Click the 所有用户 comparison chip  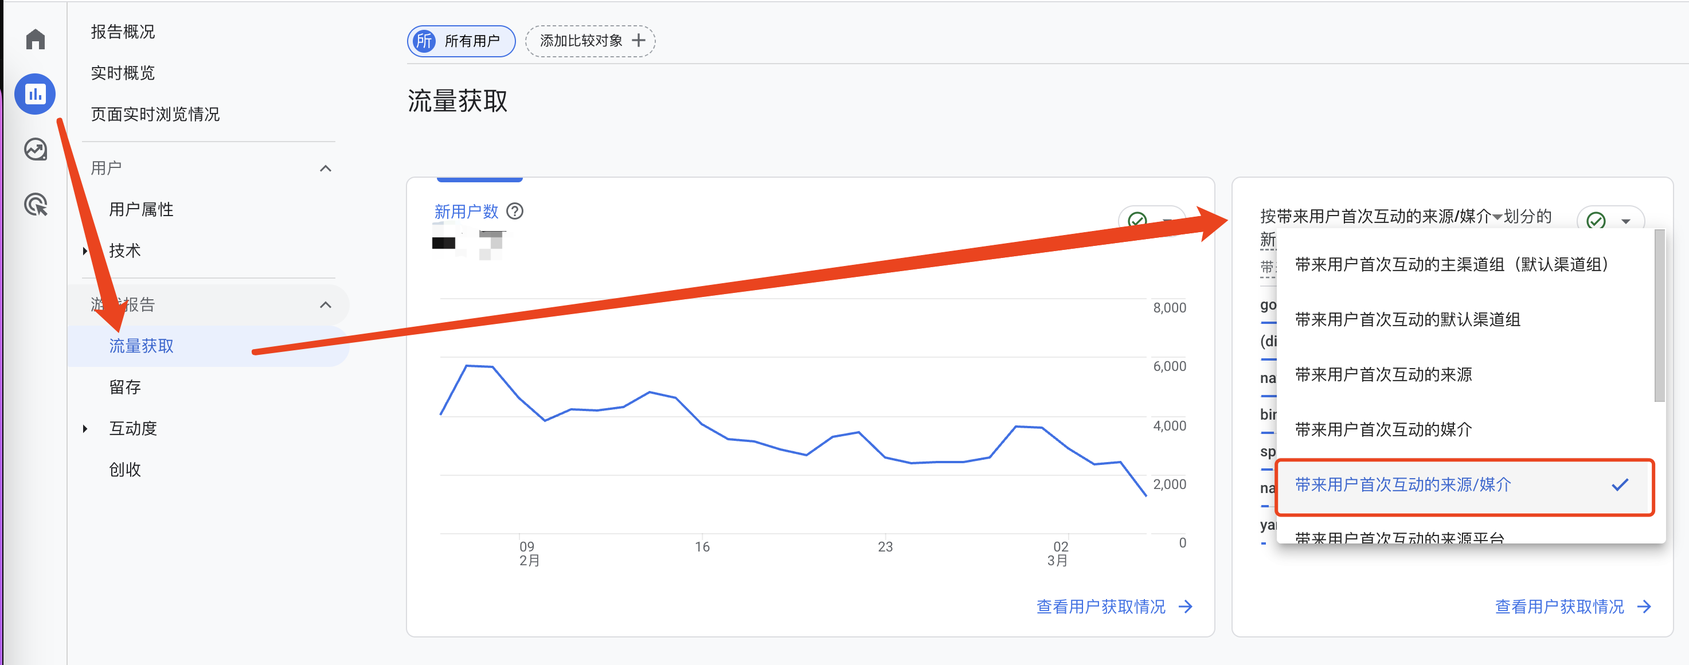click(461, 41)
